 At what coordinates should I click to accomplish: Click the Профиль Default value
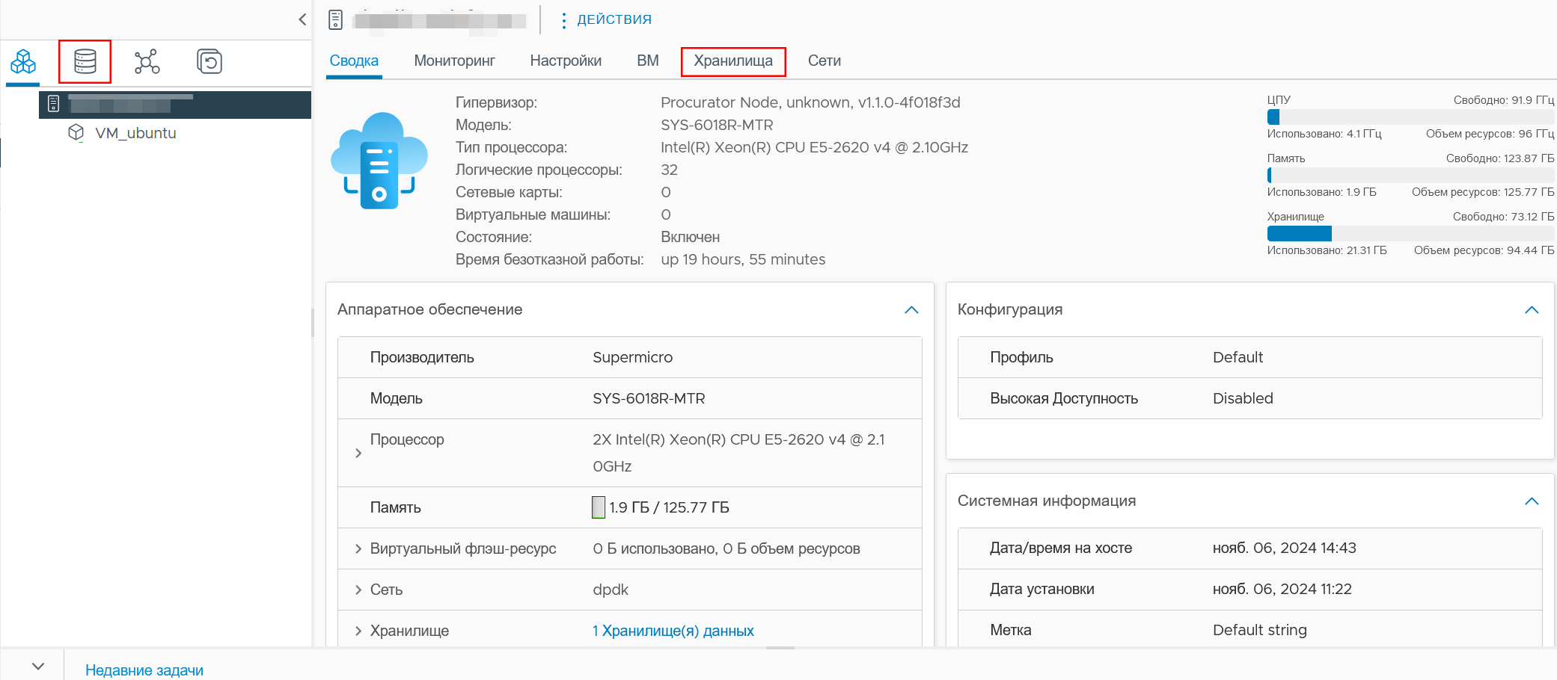click(1238, 357)
